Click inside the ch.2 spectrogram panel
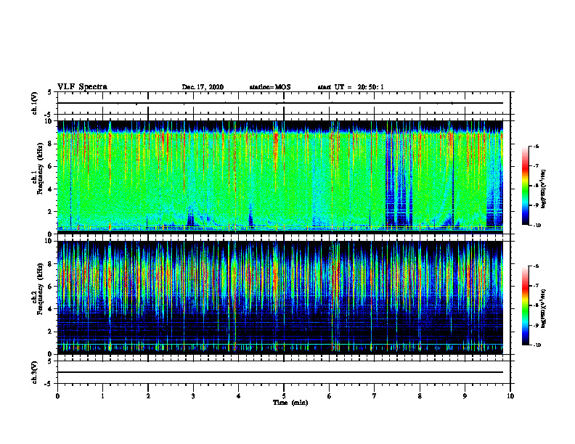The width and height of the screenshot is (575, 444). pyautogui.click(x=280, y=297)
